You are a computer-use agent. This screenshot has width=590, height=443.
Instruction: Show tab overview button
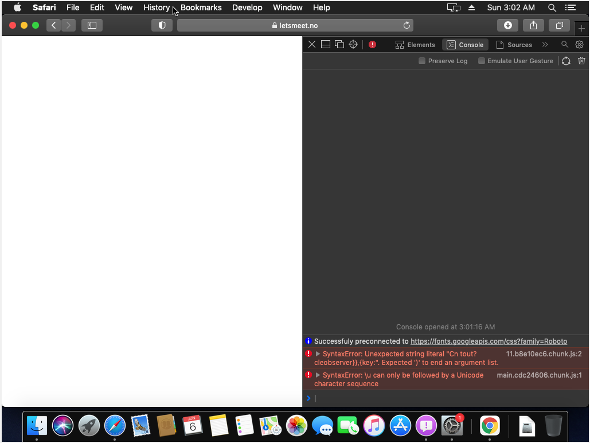tap(559, 25)
